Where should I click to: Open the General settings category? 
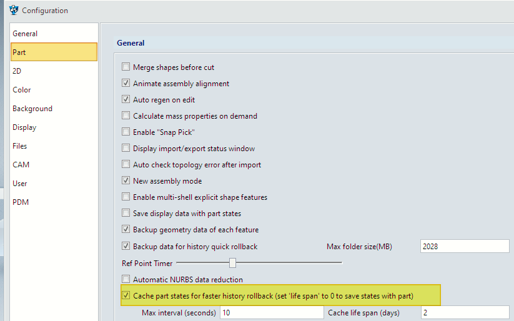(x=25, y=34)
